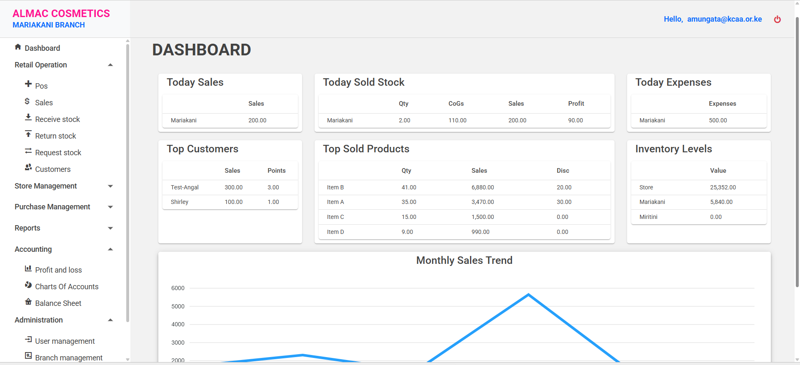Click the Monthly Sales Trend line peak
The width and height of the screenshot is (800, 365).
point(528,295)
